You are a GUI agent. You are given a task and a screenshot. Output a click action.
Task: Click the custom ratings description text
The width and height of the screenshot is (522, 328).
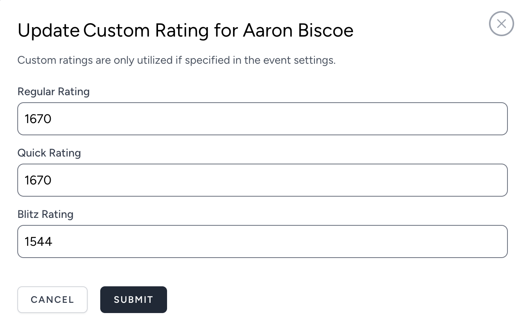pos(176,61)
